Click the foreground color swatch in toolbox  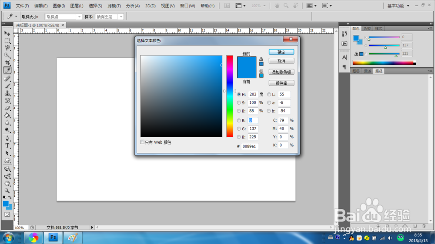click(6, 204)
